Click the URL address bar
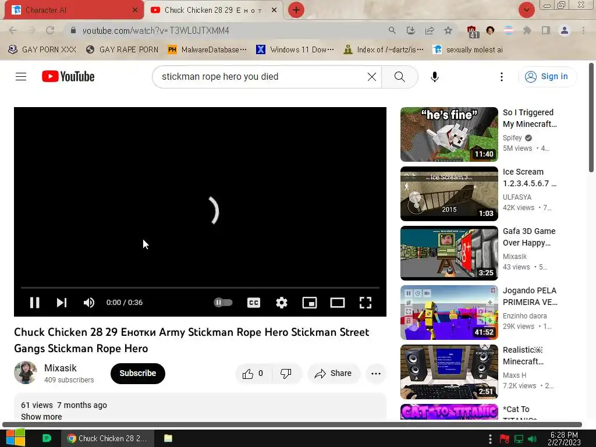The width and height of the screenshot is (596, 447). 228,30
